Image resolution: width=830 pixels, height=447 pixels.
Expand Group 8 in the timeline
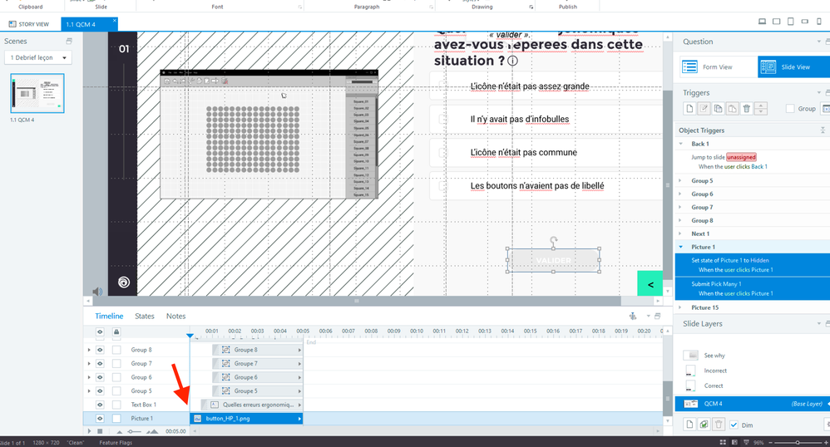[x=89, y=350]
